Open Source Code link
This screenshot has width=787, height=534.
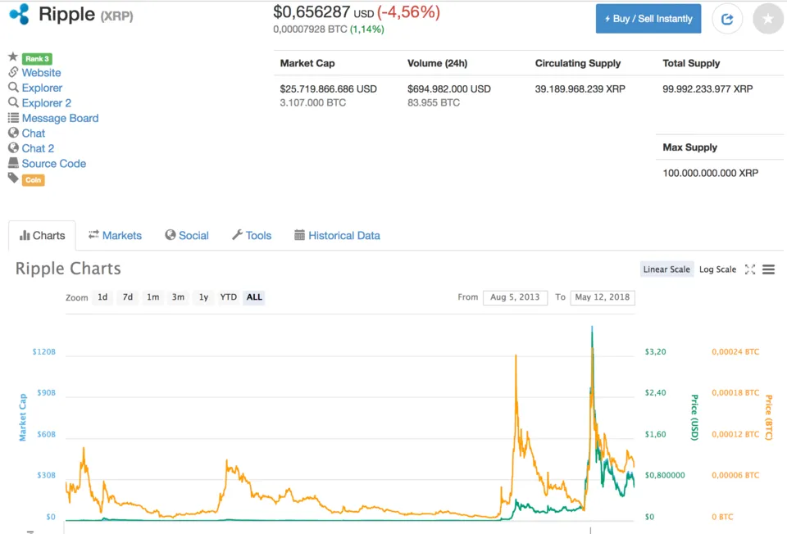(54, 164)
